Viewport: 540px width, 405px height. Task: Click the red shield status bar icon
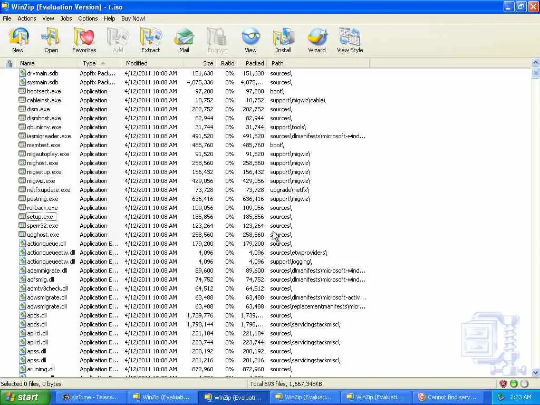[503, 384]
